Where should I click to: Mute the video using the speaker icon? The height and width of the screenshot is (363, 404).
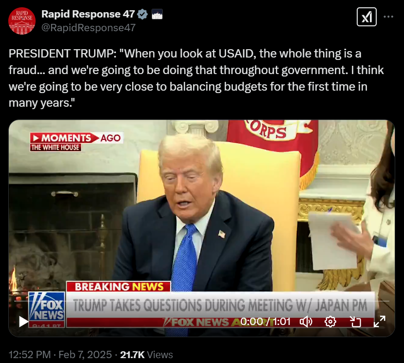306,322
